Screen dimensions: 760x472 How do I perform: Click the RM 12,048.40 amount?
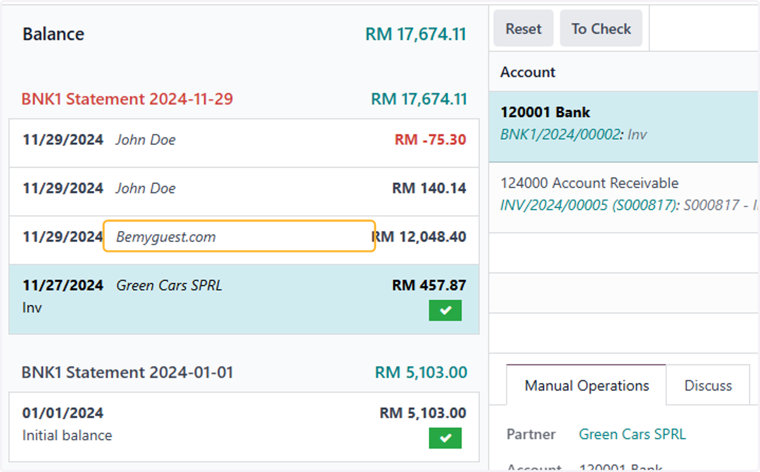point(419,237)
